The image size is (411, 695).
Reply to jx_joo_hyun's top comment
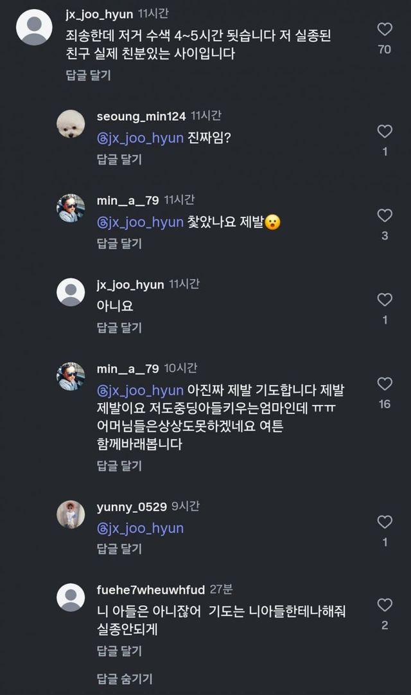coord(89,75)
